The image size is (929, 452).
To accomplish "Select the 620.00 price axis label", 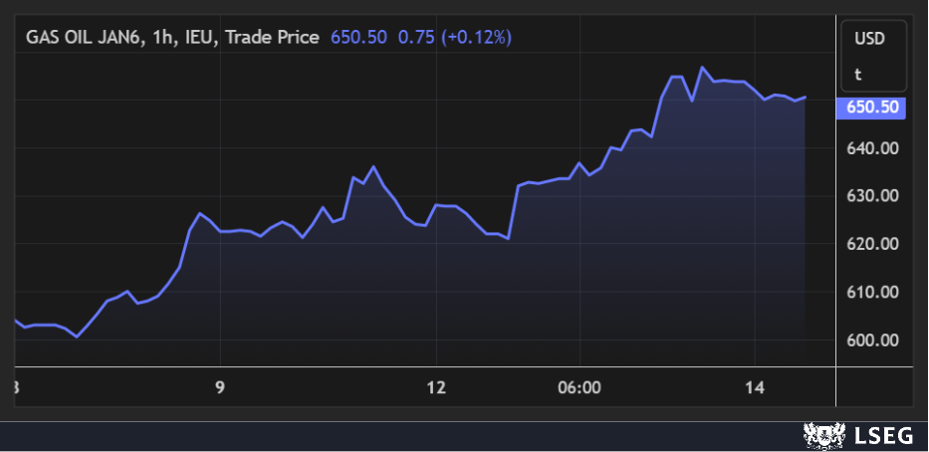I will pyautogui.click(x=872, y=244).
